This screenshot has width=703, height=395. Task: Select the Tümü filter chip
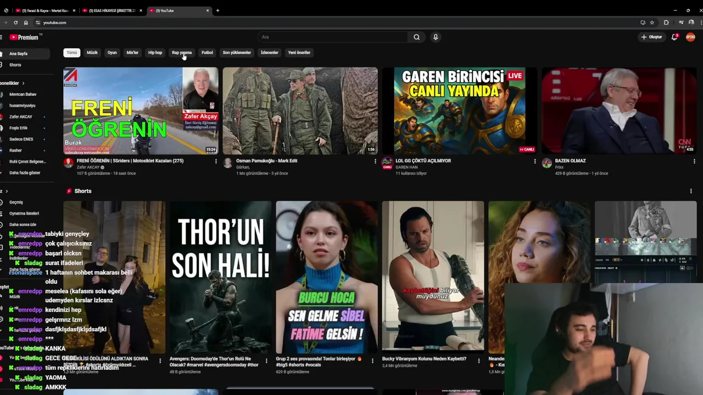tap(72, 53)
